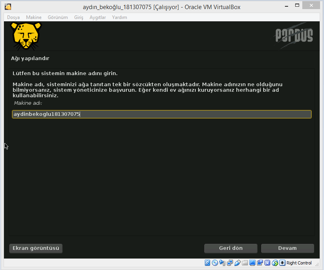Click the CPU virtualization status icon

[x=268, y=263]
